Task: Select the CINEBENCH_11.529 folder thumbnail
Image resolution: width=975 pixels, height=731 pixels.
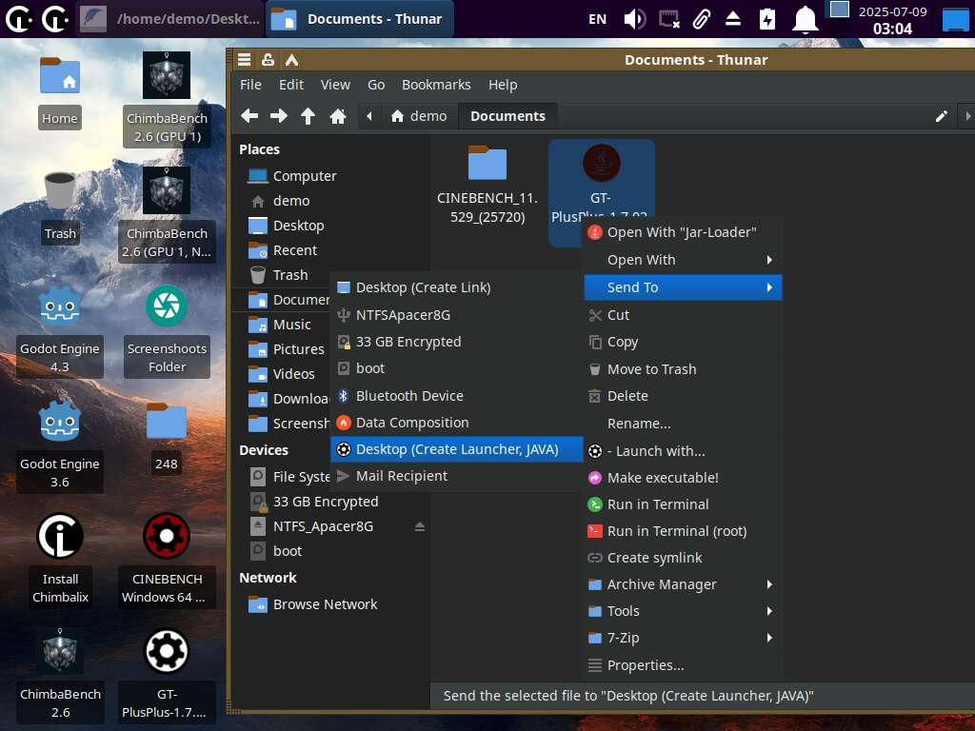Action: 487,164
